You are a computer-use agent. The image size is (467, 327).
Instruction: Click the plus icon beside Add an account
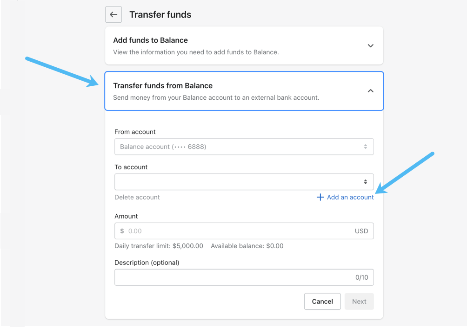coord(320,197)
